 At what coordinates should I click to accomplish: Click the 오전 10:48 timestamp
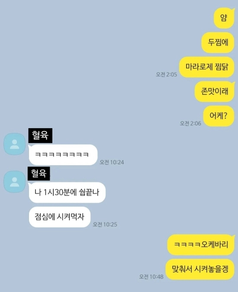[x=151, y=277]
